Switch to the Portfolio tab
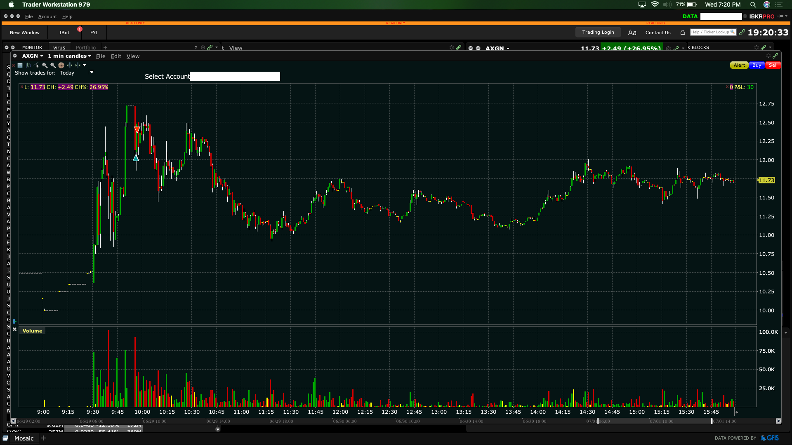This screenshot has height=445, width=792. [x=85, y=48]
